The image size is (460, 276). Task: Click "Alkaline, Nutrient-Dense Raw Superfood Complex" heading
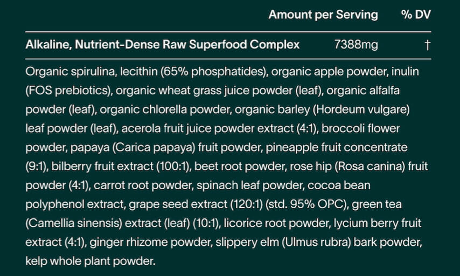(x=163, y=45)
